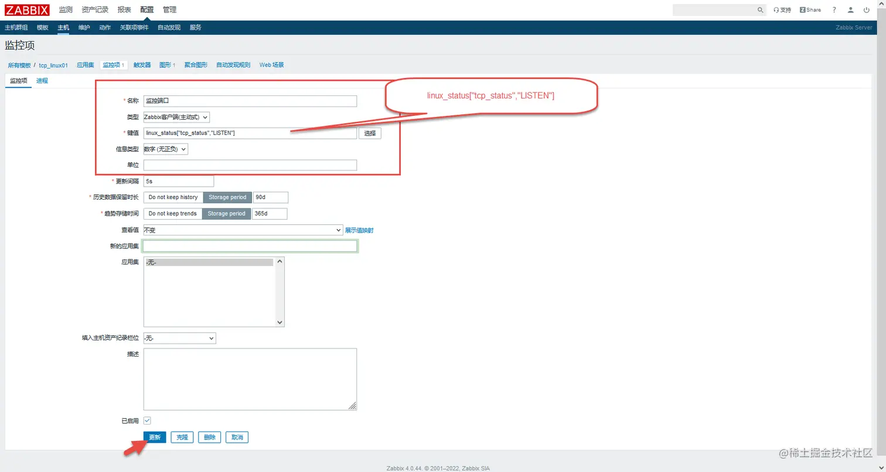Go to 主机群组 submenu
Viewport: 886px width, 472px height.
(16, 28)
